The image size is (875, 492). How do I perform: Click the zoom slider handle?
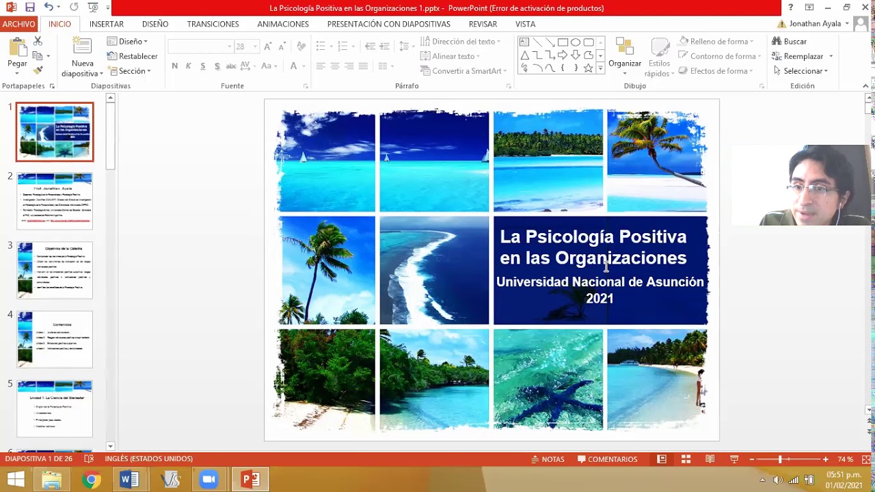coord(780,459)
